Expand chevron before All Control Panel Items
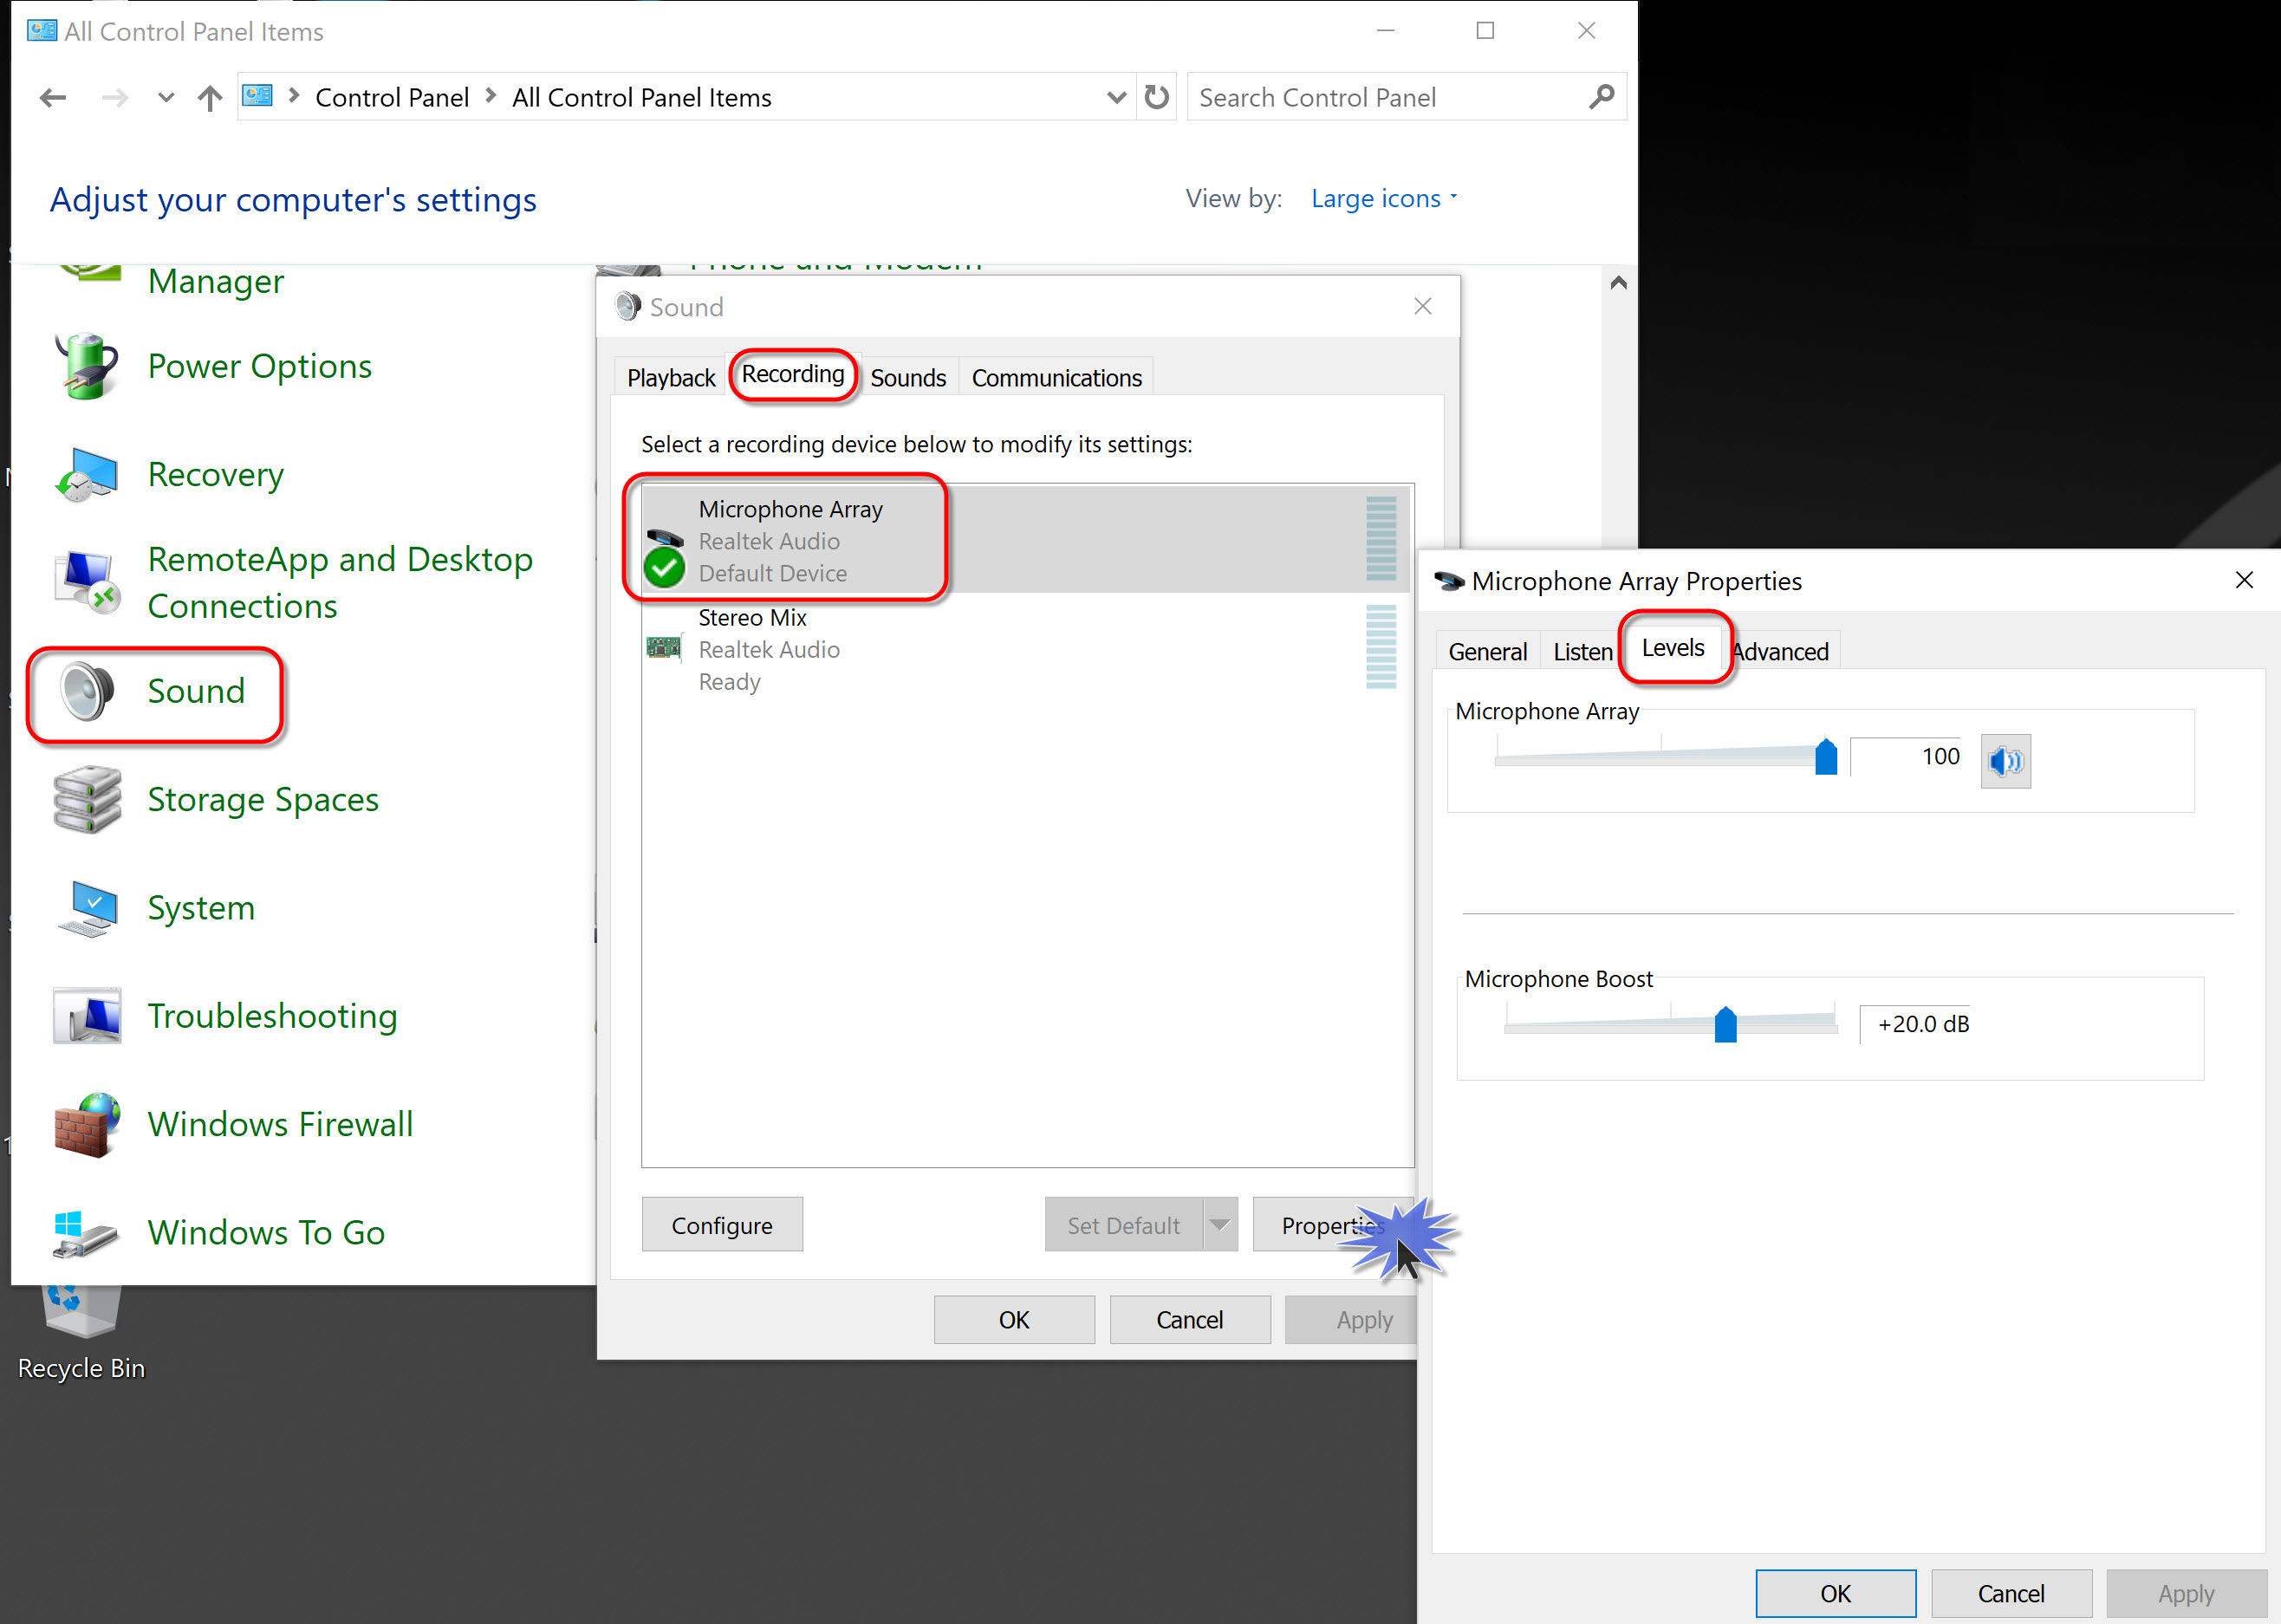 [x=491, y=96]
